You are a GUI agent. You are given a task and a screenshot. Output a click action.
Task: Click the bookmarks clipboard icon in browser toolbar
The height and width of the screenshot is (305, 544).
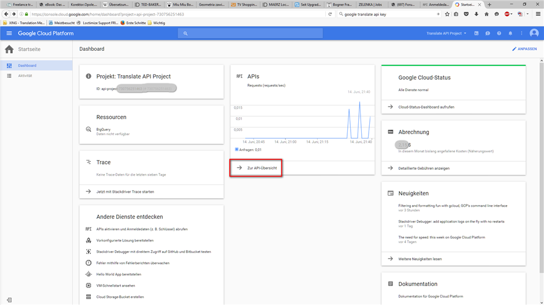click(456, 14)
